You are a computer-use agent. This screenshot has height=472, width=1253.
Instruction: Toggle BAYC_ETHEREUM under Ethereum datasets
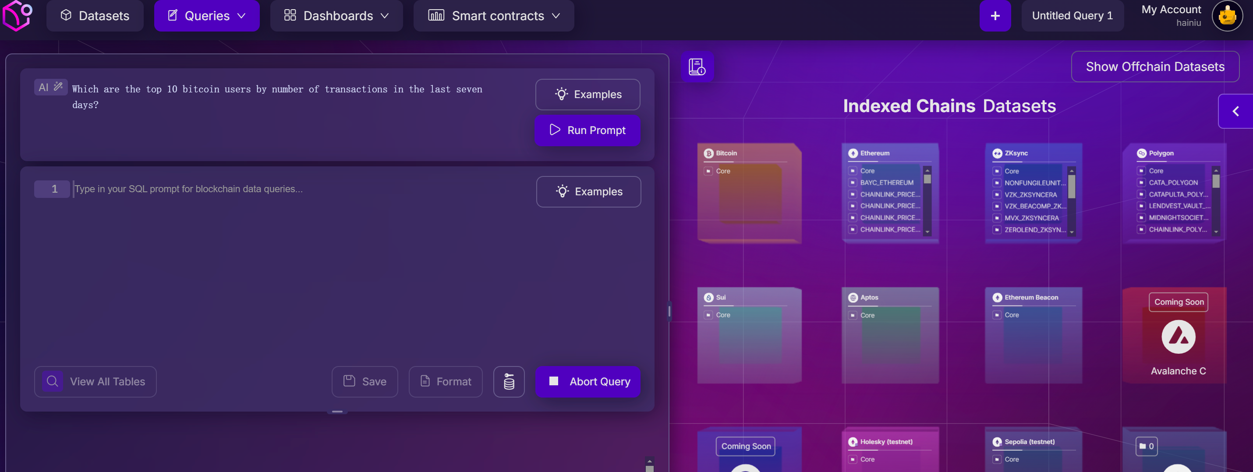coord(853,183)
